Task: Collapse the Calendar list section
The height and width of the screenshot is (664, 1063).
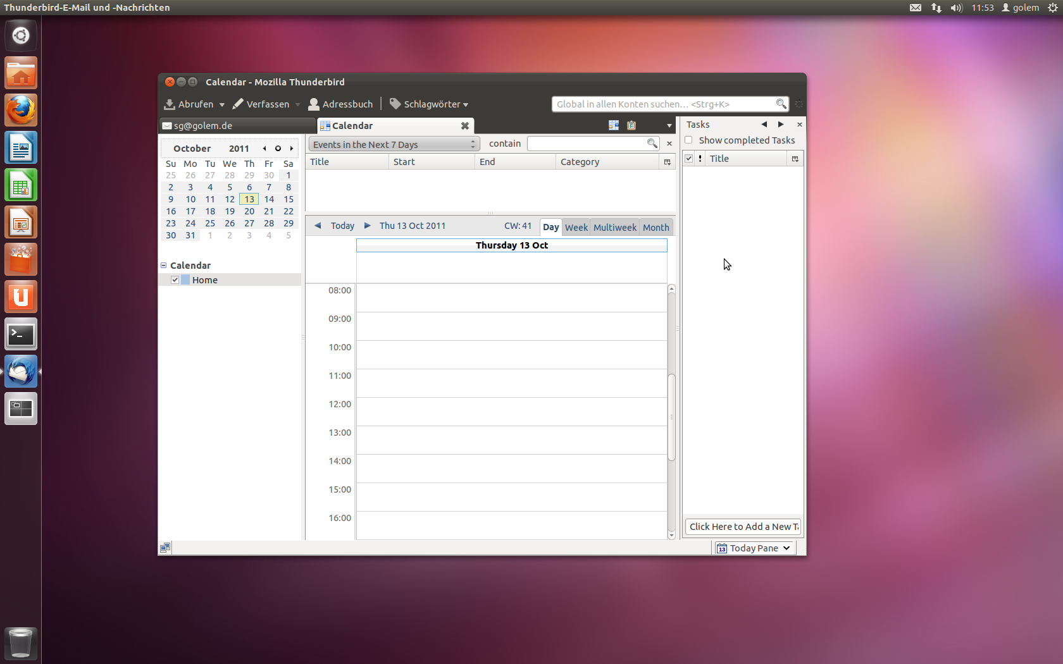Action: point(163,265)
